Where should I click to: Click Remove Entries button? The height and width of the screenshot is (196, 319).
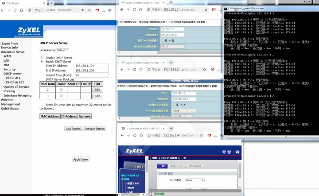(x=94, y=129)
